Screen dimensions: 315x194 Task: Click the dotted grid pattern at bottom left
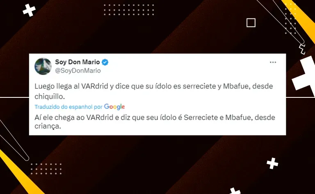pyautogui.click(x=46, y=169)
